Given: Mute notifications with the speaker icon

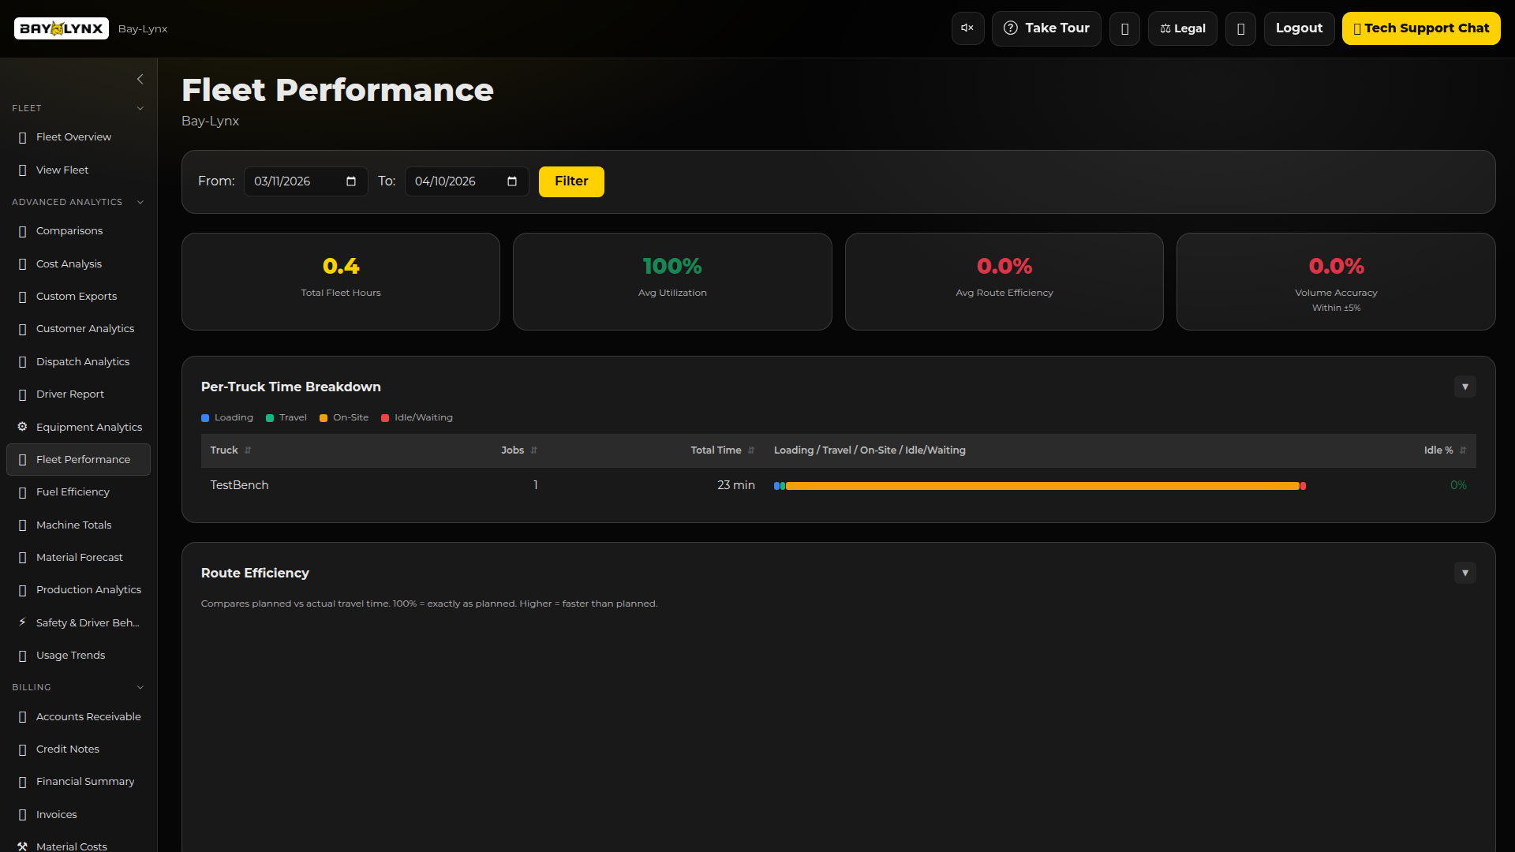Looking at the screenshot, I should (x=967, y=28).
